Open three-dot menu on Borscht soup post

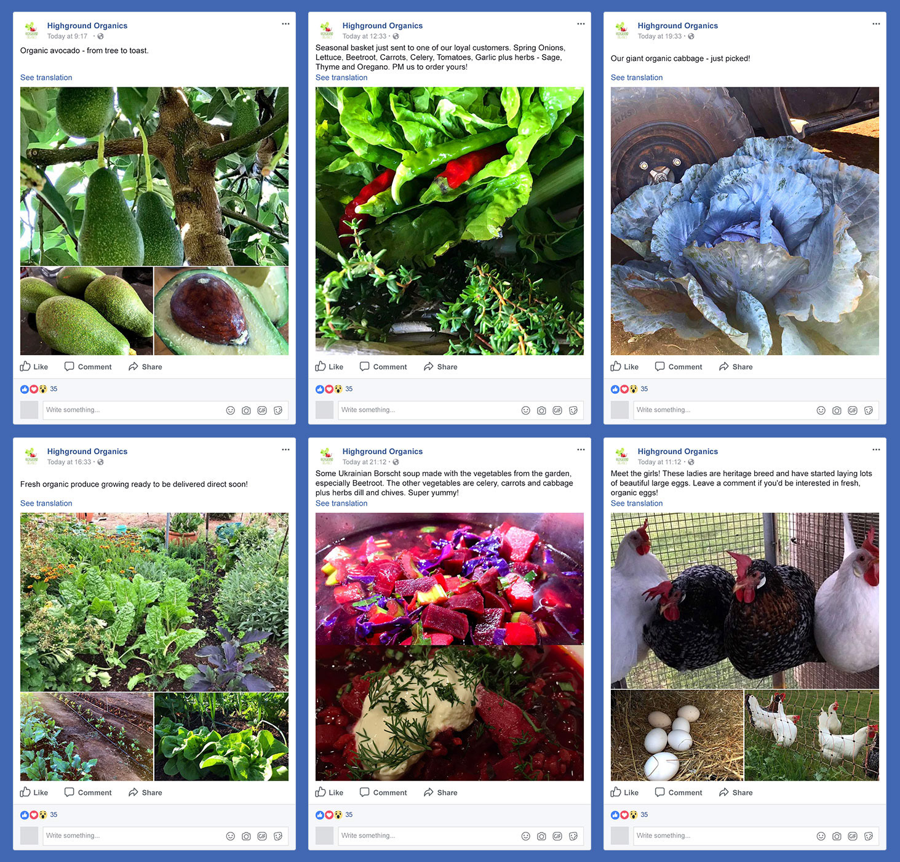click(x=581, y=450)
